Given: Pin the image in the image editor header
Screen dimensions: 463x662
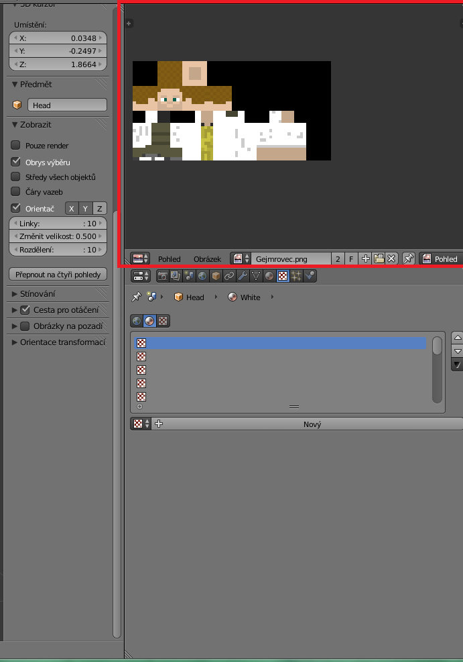Looking at the screenshot, I should (408, 258).
